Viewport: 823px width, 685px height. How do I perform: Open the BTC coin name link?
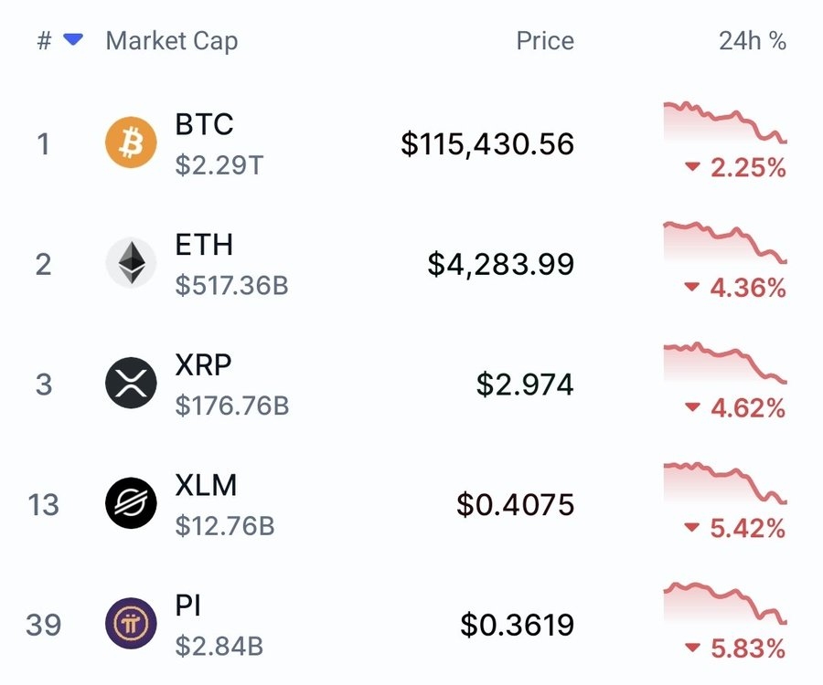(x=204, y=124)
